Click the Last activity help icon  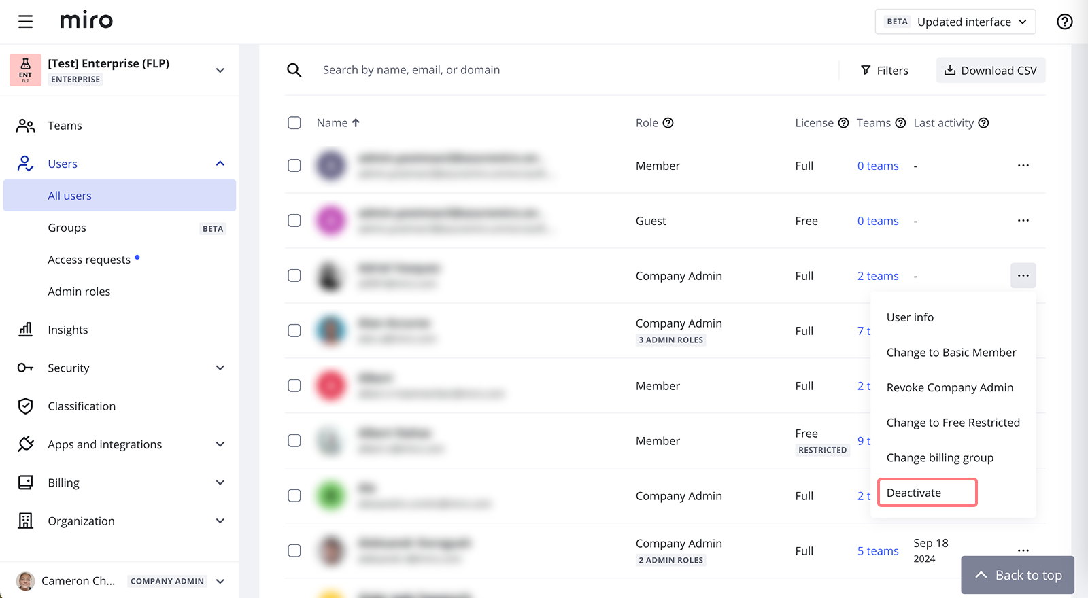[983, 123]
